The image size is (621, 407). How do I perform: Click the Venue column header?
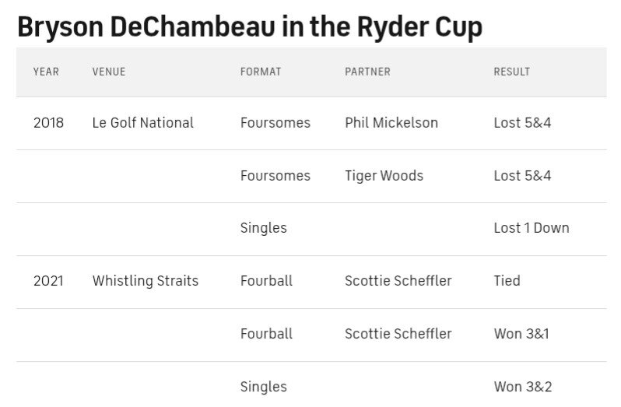point(109,72)
